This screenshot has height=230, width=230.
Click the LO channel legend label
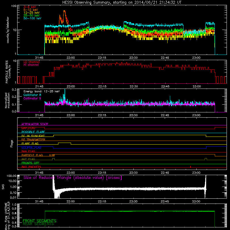coord(32,62)
